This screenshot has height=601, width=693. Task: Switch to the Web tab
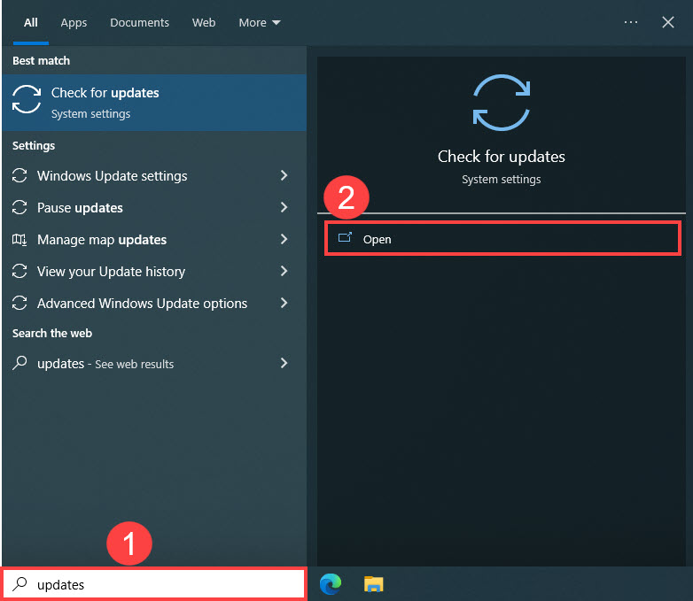(204, 22)
